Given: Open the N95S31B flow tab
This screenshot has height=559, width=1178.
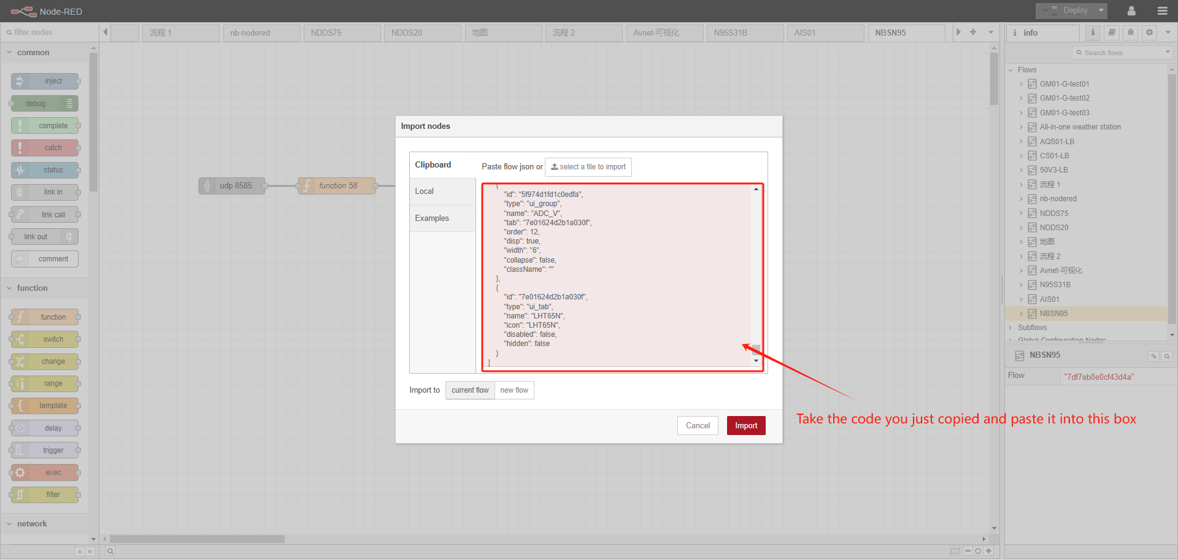Looking at the screenshot, I should pyautogui.click(x=745, y=33).
